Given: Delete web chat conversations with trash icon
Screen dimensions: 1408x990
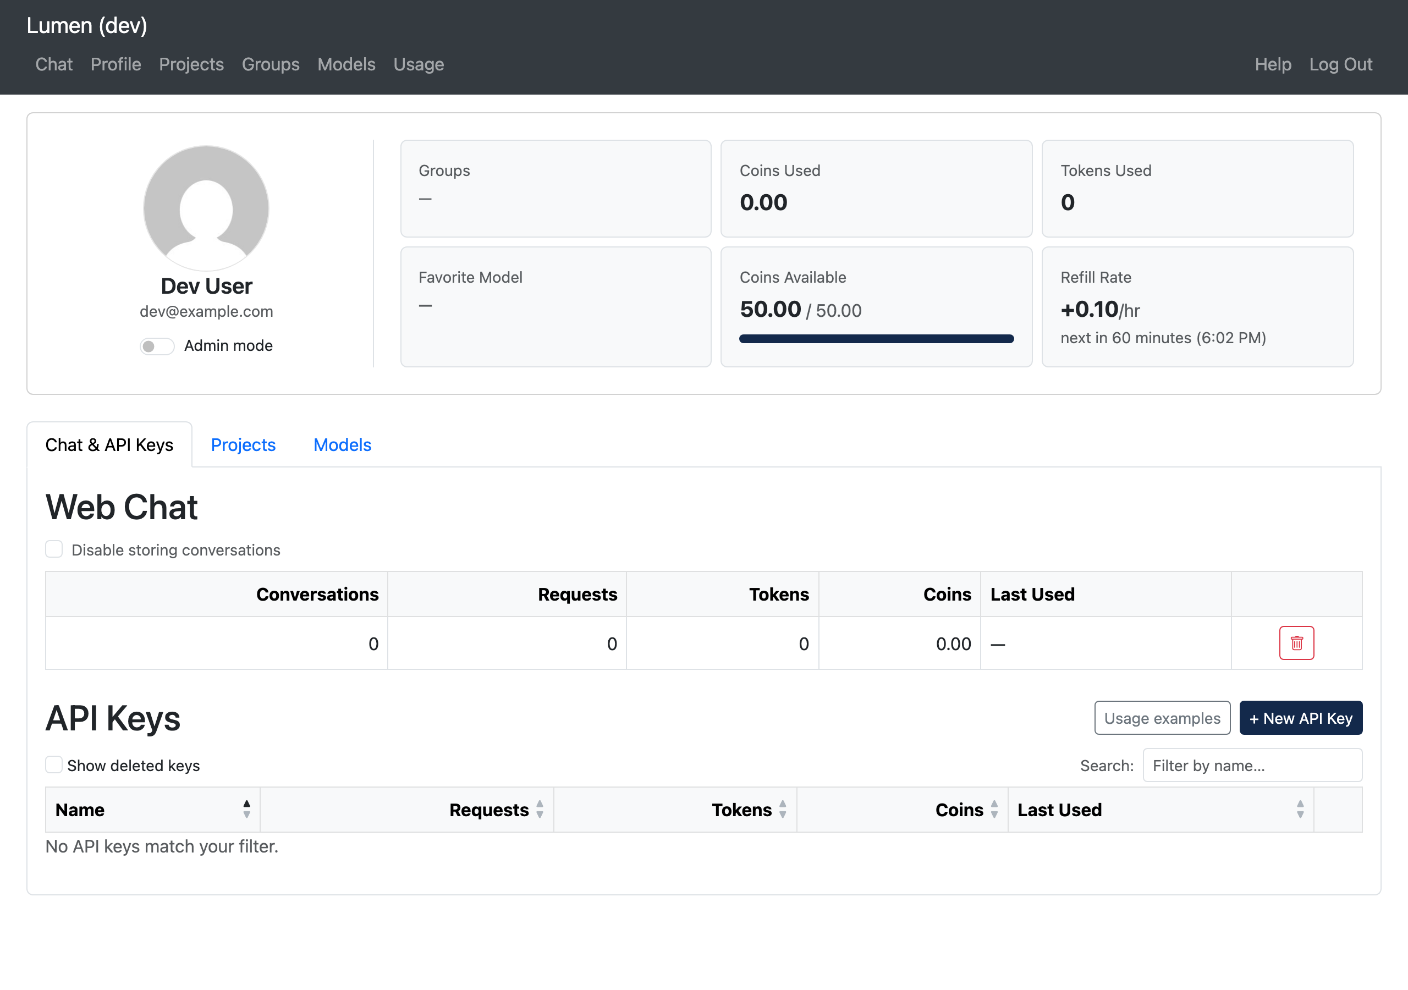Looking at the screenshot, I should point(1296,643).
